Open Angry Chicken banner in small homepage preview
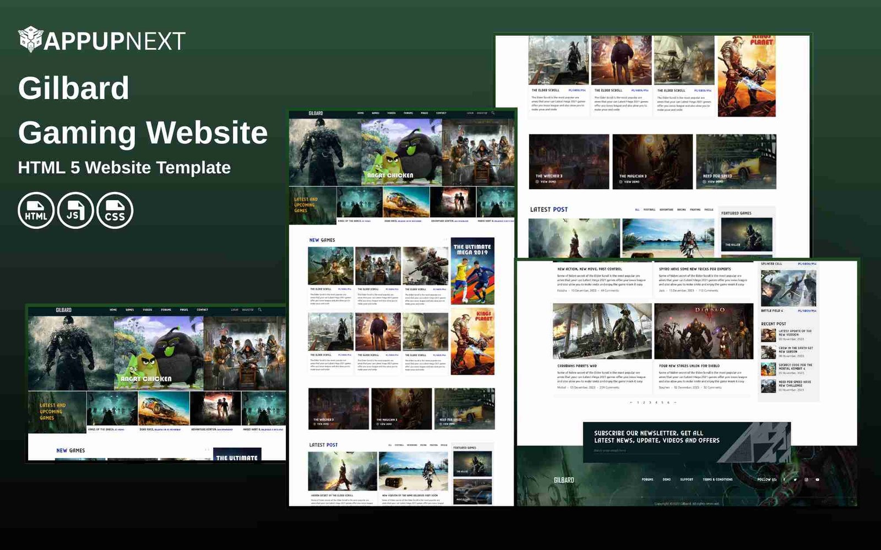The width and height of the screenshot is (881, 550). coord(159,353)
